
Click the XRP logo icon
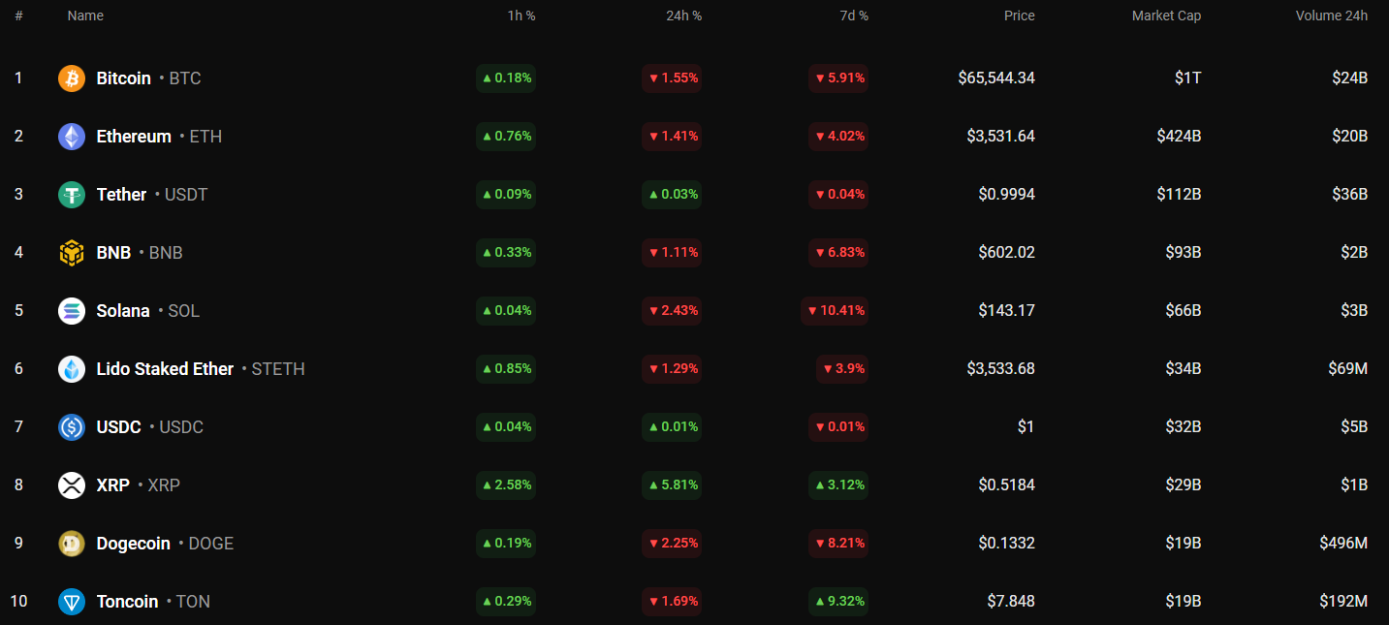pyautogui.click(x=72, y=485)
